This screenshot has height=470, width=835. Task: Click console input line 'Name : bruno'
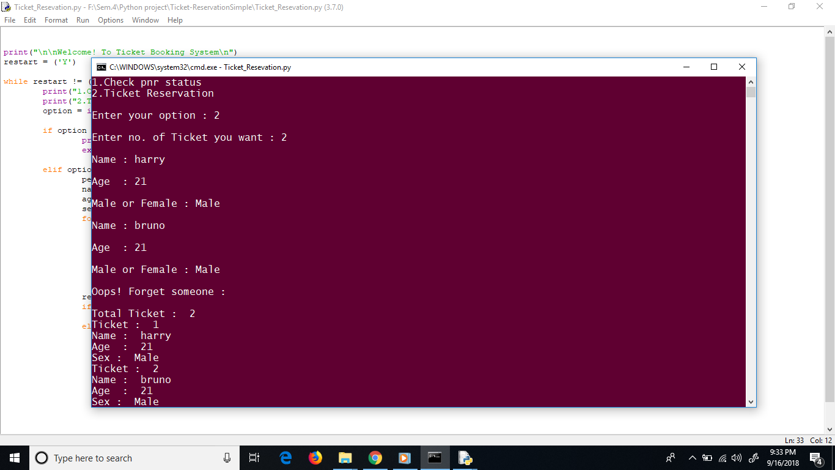click(128, 225)
